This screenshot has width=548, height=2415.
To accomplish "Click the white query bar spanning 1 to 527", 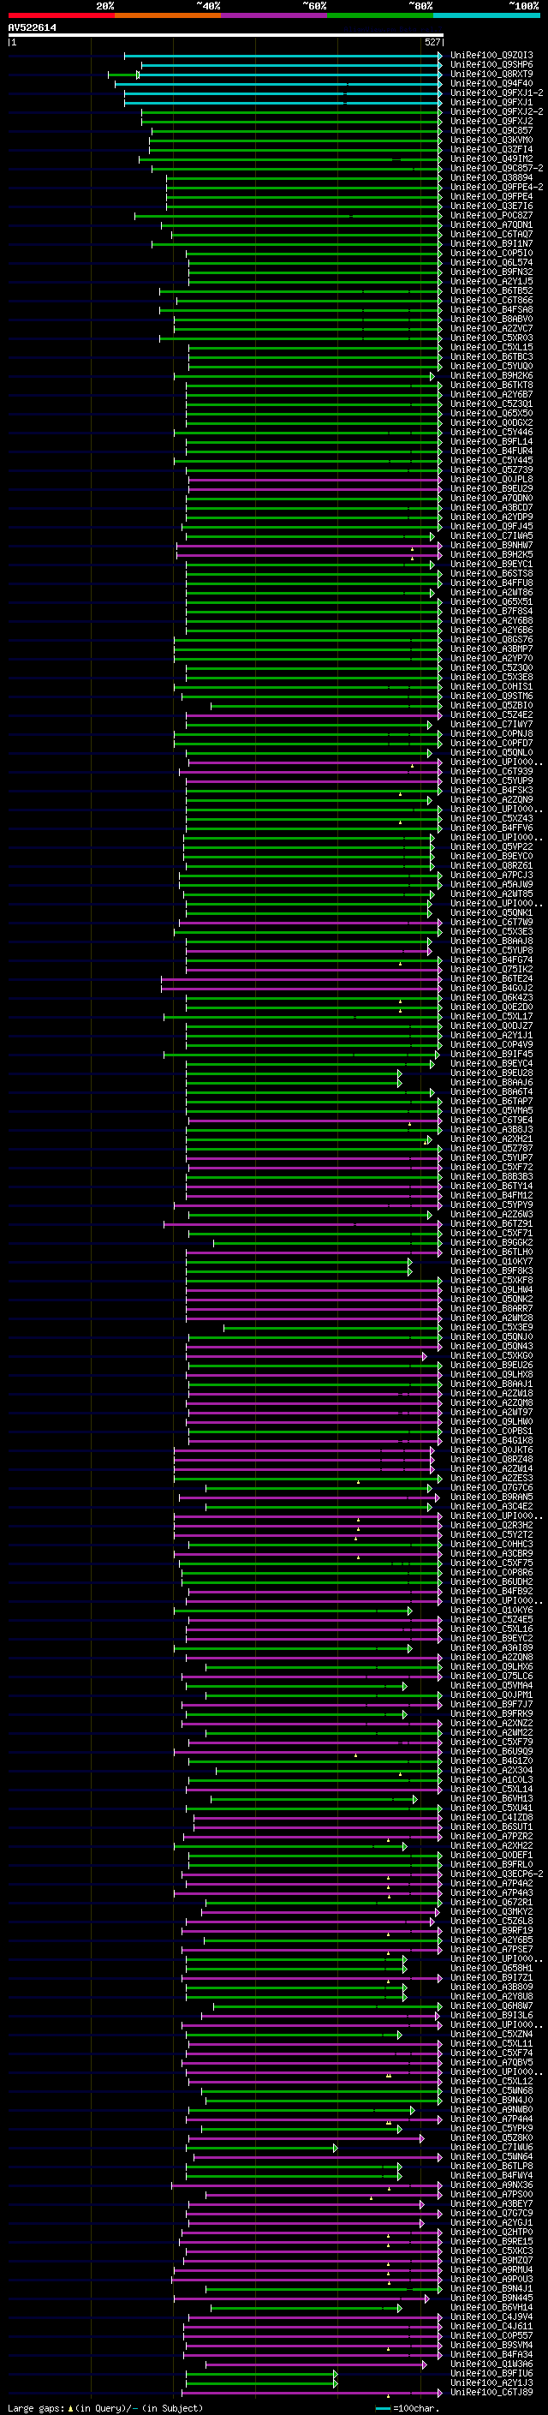I will [226, 36].
